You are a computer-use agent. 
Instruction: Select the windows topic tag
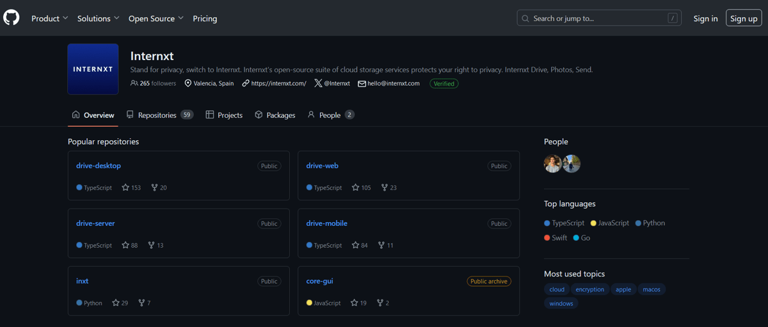click(x=561, y=303)
